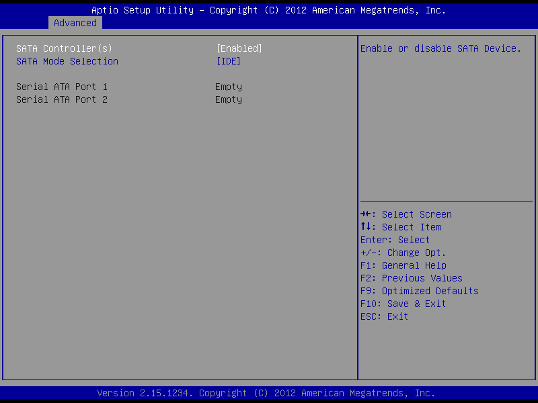Select the Serial ATA Port 1 entry
This screenshot has width=538, height=403.
tap(62, 87)
